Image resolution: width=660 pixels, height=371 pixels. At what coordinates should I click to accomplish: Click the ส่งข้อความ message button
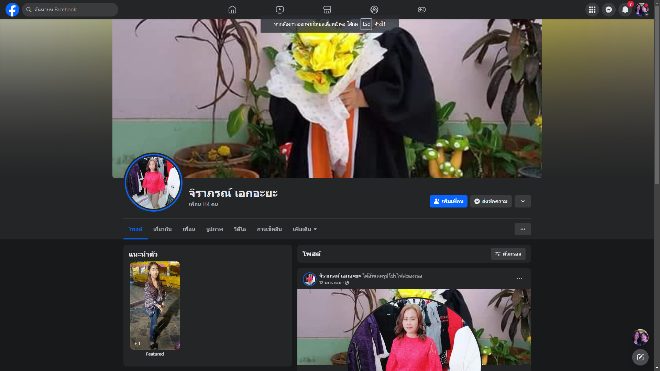[x=491, y=201]
